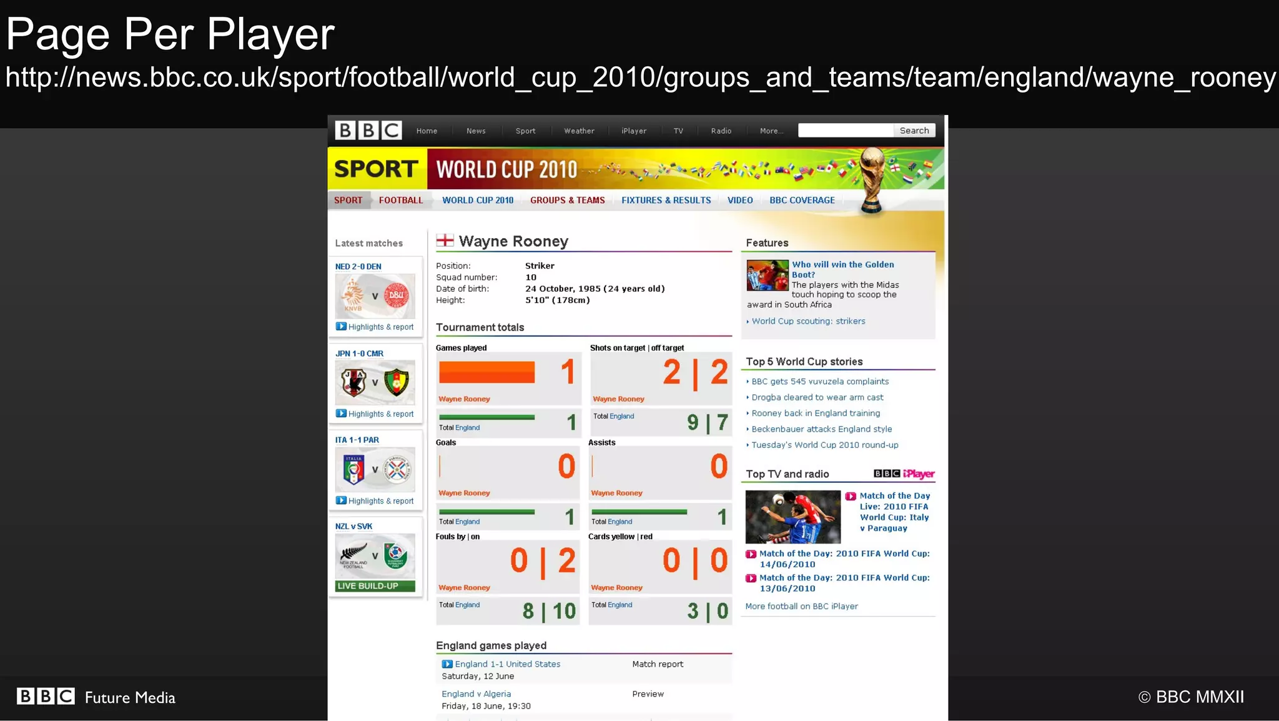Screen dimensions: 1279x721
Task: Click England link under Cards total
Action: pos(620,605)
